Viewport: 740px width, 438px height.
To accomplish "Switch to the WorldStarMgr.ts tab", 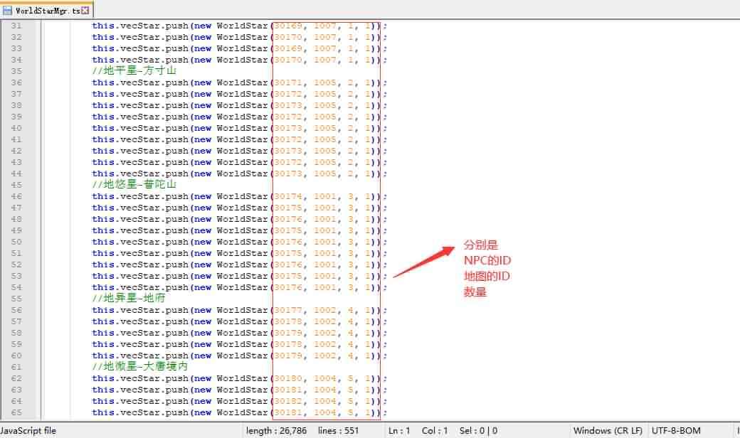I will tap(47, 11).
